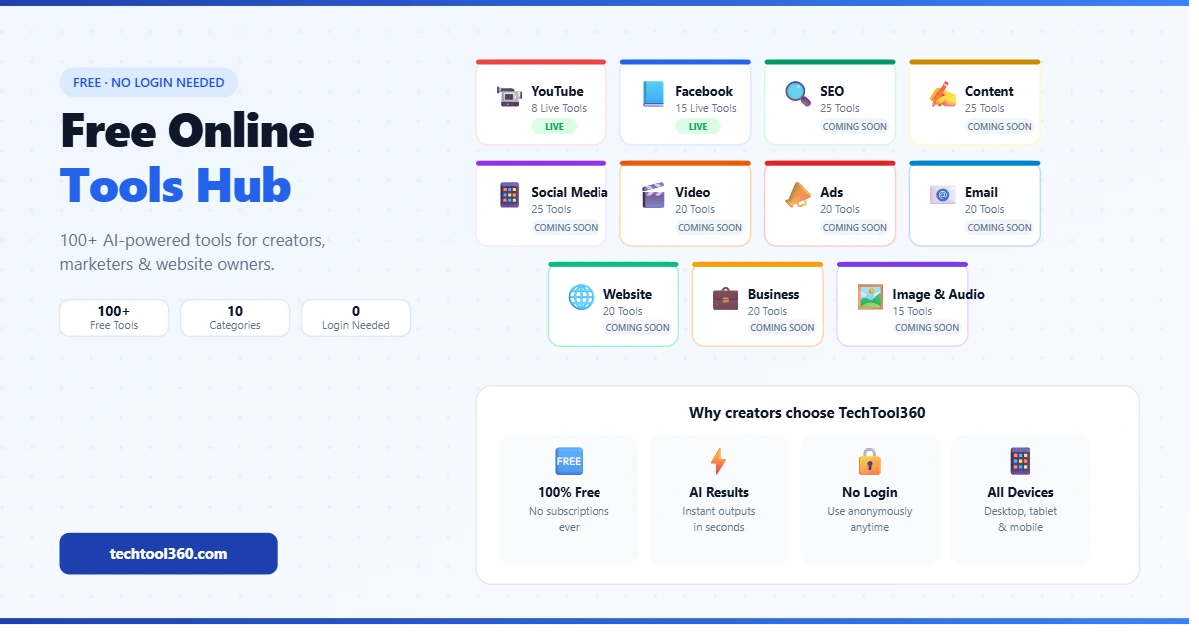
Task: Click the YouTube camcorder icon
Action: 510,95
